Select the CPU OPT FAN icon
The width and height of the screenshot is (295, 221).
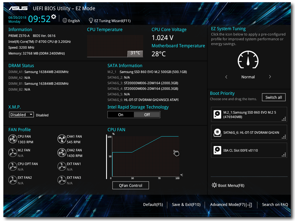pyautogui.click(x=13, y=166)
